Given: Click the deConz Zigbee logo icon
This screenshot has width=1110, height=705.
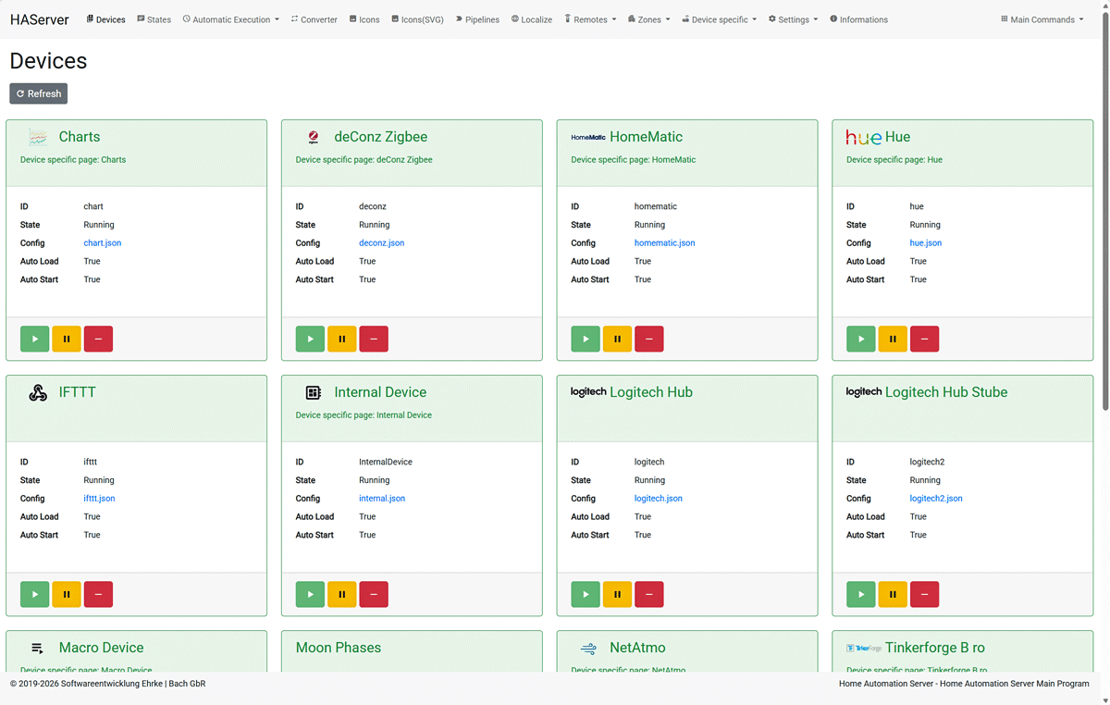Looking at the screenshot, I should click(x=313, y=137).
